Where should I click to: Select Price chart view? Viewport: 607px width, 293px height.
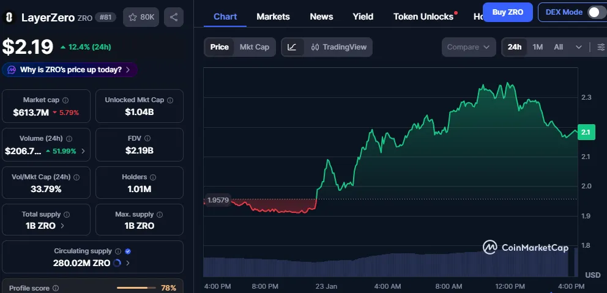coord(220,47)
